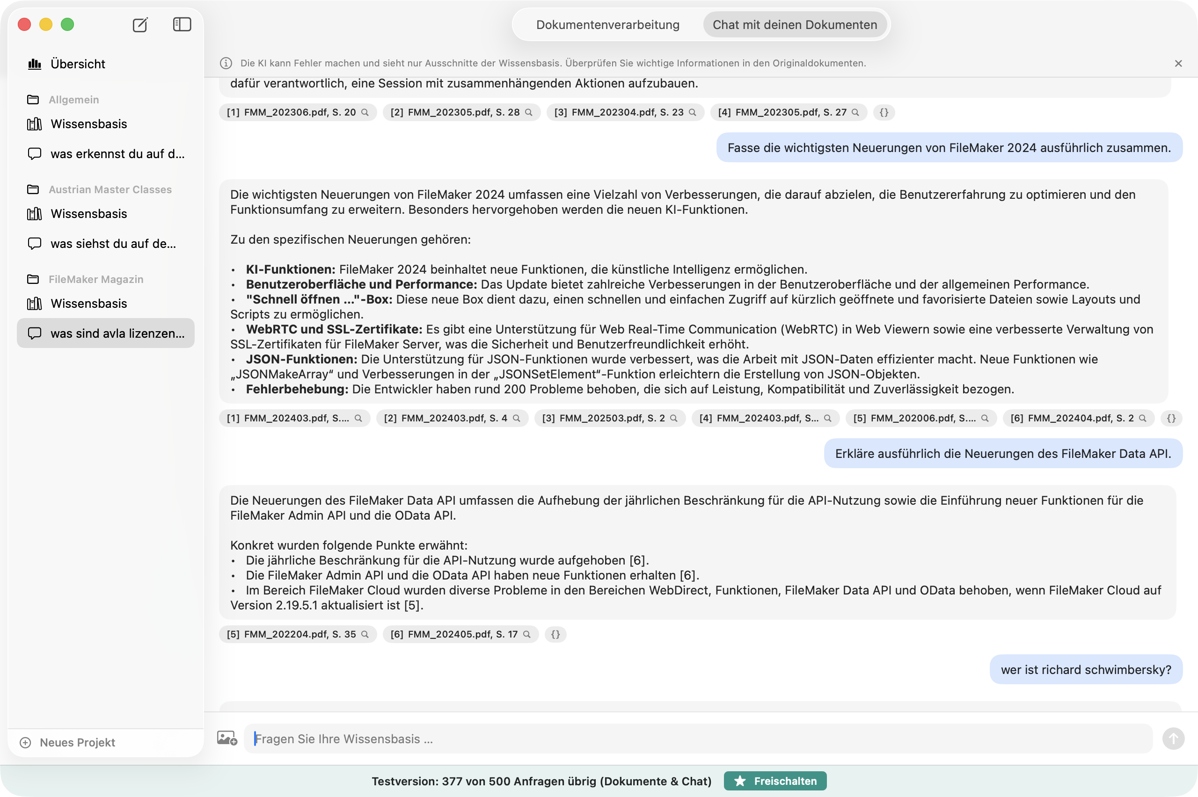Click the 'Fasse die wichtigsten Neuerungen' message bubble
Viewport: 1198px width, 797px height.
(950, 148)
